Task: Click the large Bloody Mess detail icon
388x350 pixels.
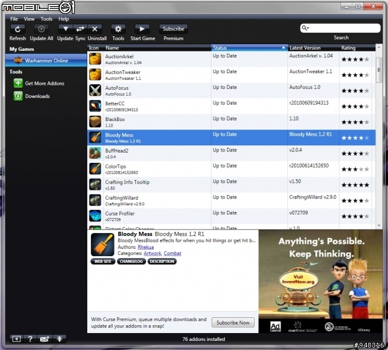Action: coord(102,245)
